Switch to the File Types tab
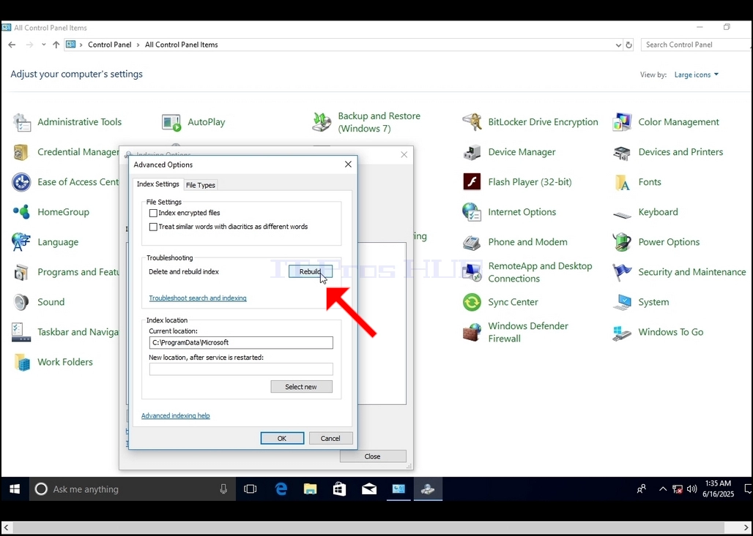Viewport: 753px width, 536px height. pos(200,185)
